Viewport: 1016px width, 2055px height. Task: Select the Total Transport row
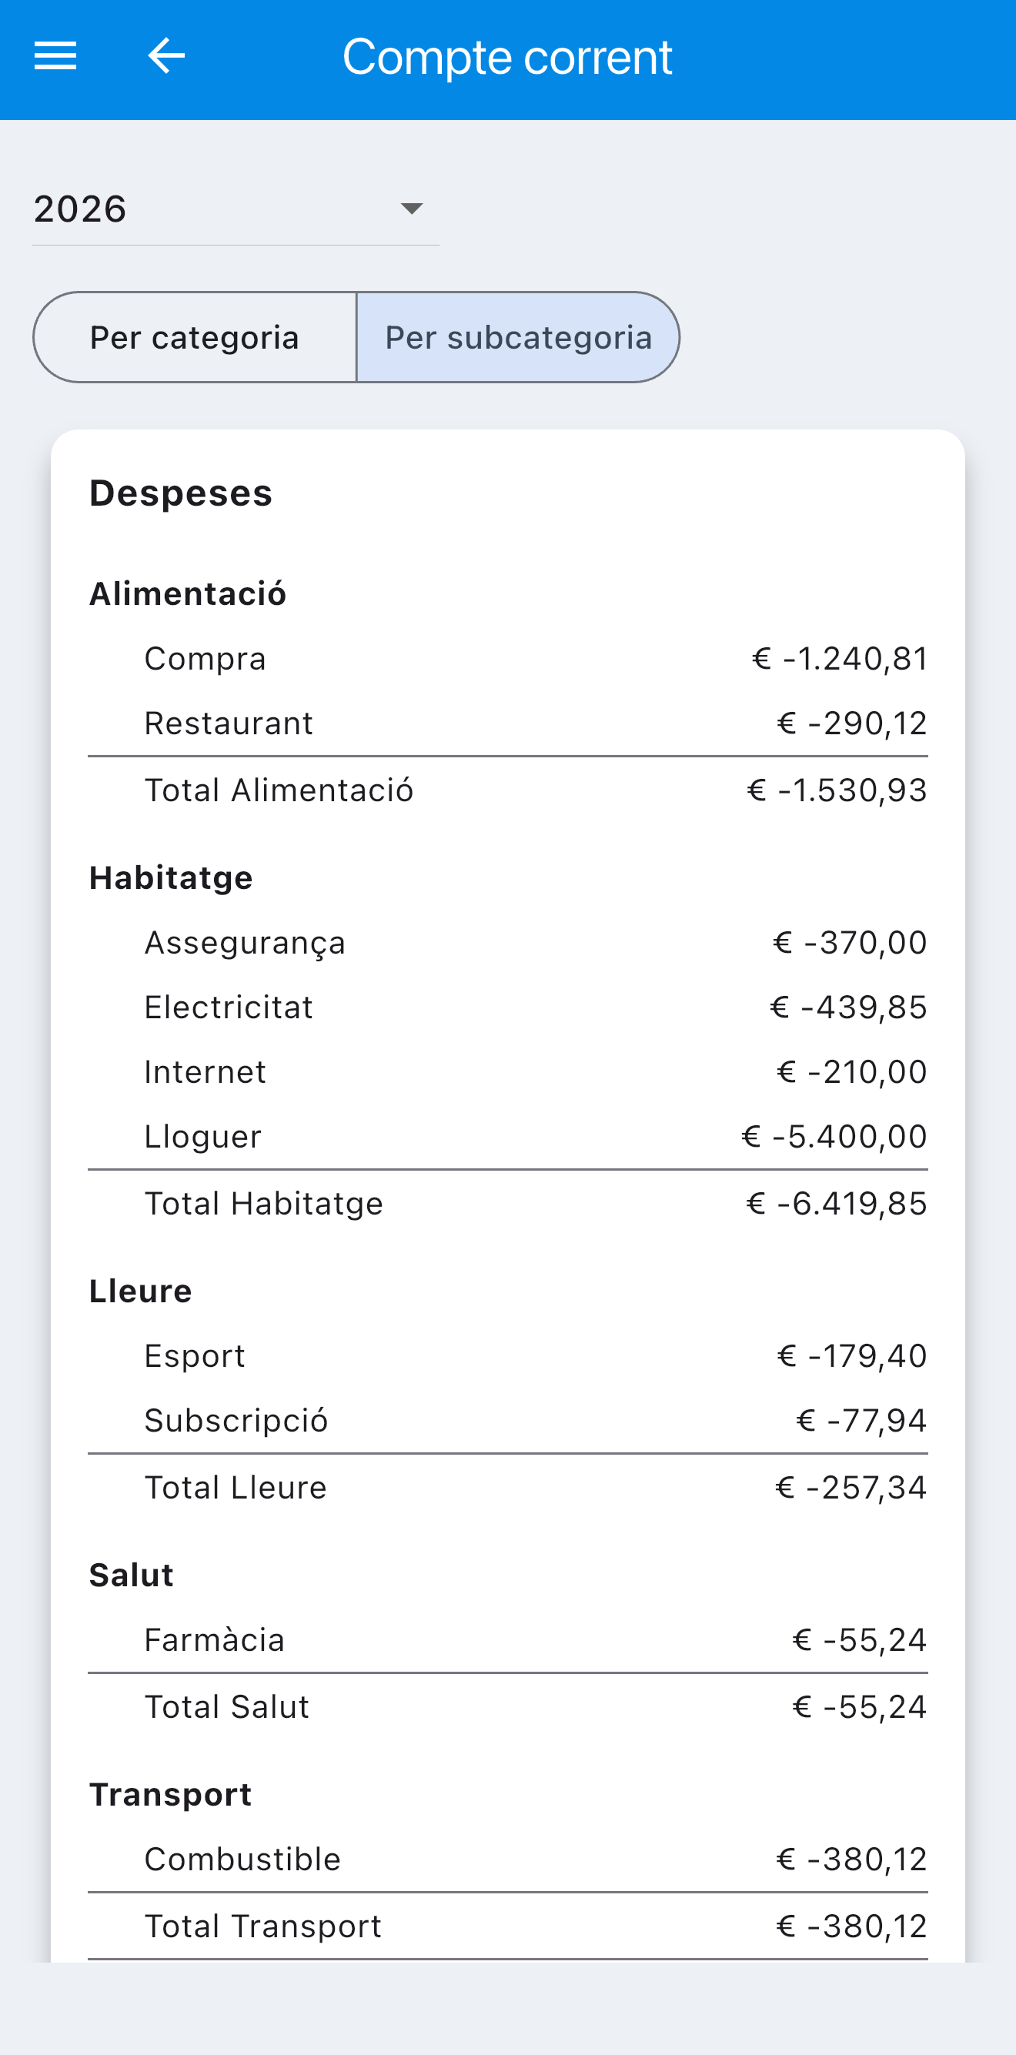(x=508, y=1926)
